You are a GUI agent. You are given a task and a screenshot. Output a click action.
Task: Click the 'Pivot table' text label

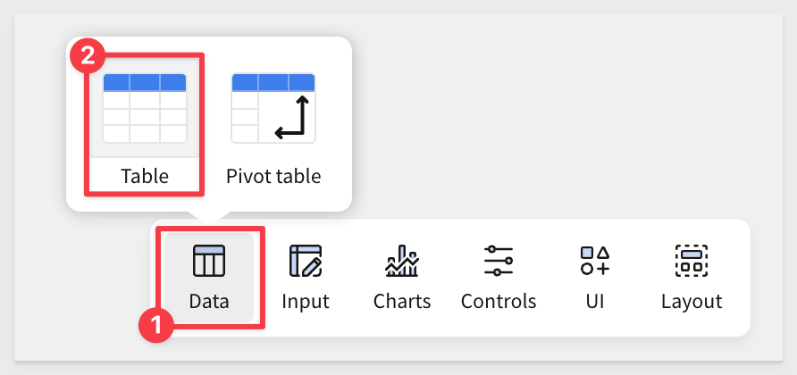[273, 176]
